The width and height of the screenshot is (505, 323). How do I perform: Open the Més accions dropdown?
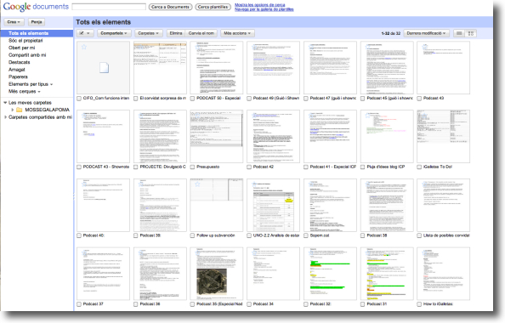click(x=237, y=33)
